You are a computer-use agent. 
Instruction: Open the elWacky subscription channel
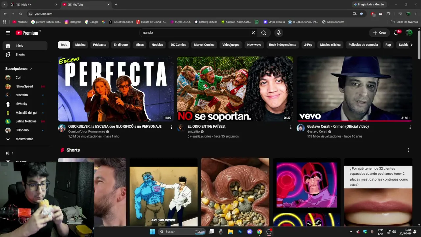click(25, 104)
